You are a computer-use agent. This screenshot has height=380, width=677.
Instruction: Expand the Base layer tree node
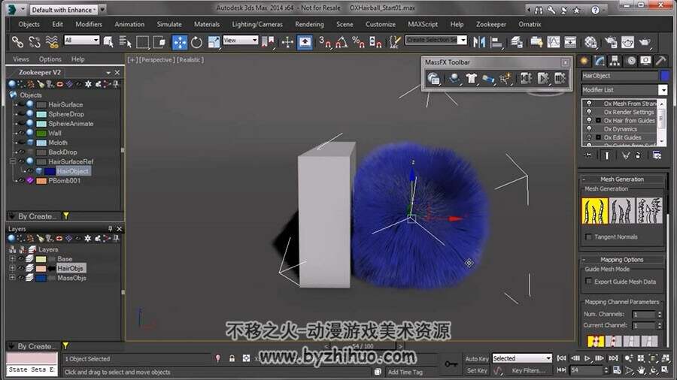point(12,259)
